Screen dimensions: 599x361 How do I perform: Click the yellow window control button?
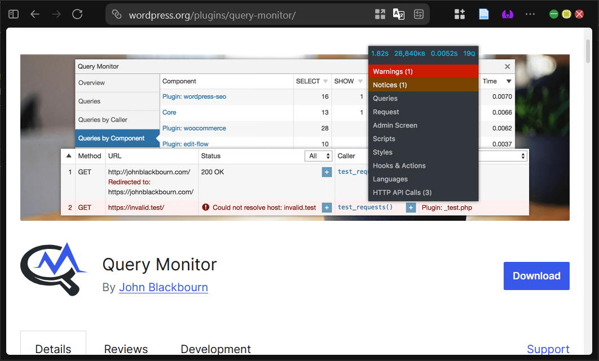coord(566,14)
